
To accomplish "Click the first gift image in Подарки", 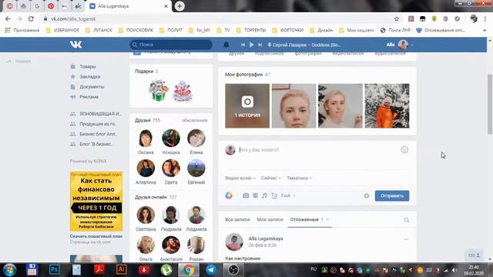I will click(159, 91).
